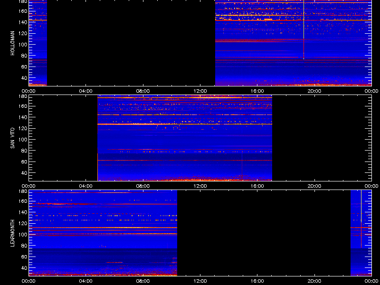Screen dimensions: 380x285
Task: Click the 04:00 time label below San Vito plot
Action: coord(86,186)
